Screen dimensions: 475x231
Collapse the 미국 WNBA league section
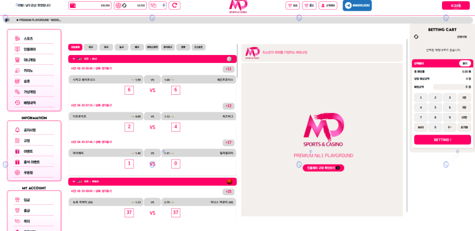[73, 182]
